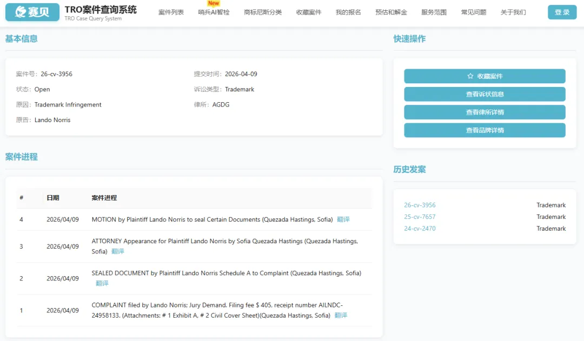Go to 商标尼斯分类 page
584x341 pixels.
click(263, 12)
